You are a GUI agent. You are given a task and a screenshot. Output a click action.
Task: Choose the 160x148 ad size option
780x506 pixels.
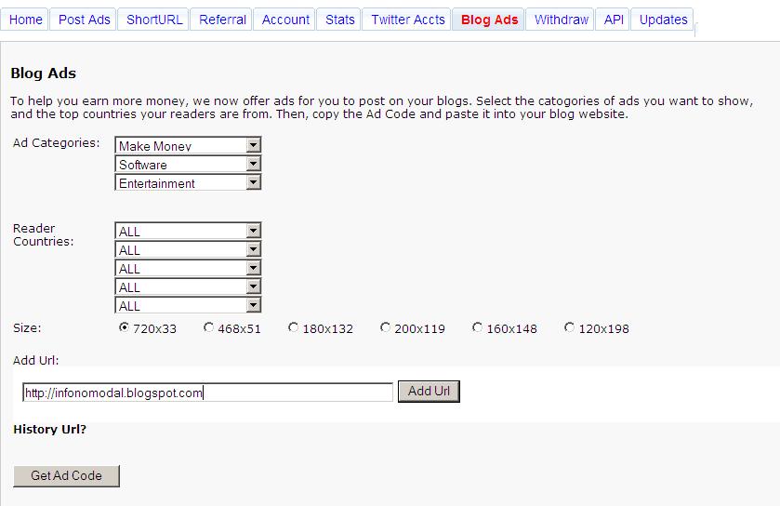[477, 327]
